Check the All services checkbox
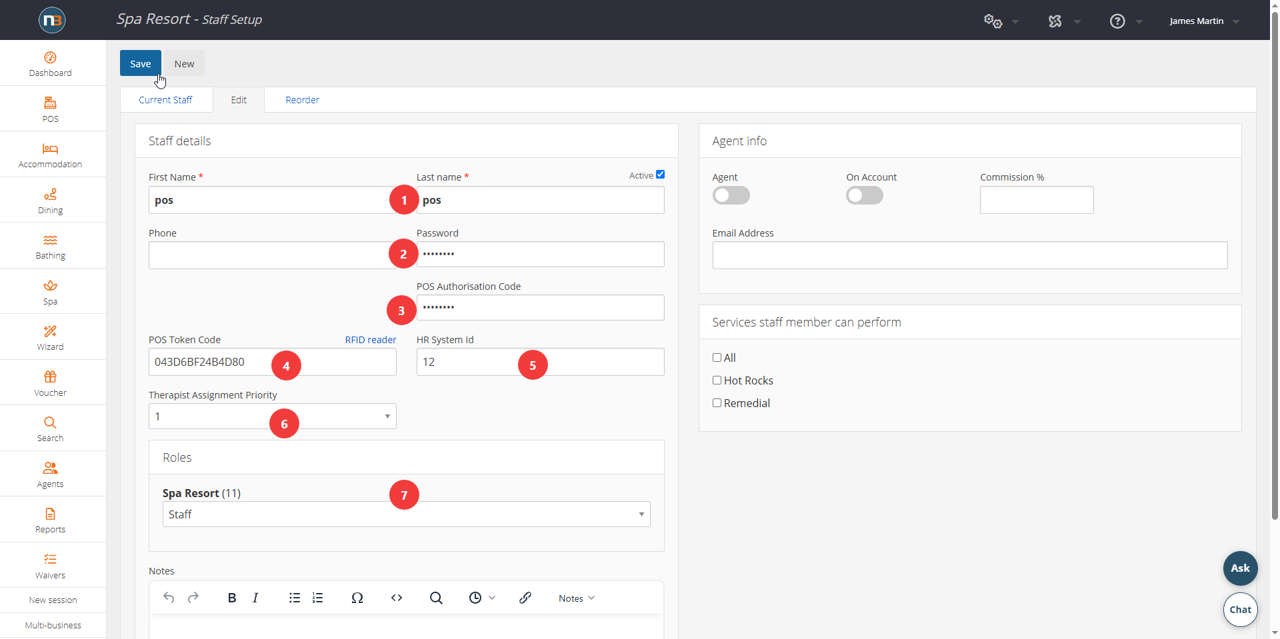Image resolution: width=1280 pixels, height=639 pixels. 717,358
